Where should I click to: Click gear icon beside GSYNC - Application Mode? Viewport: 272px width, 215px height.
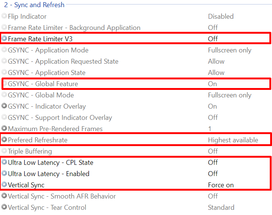tap(4, 50)
